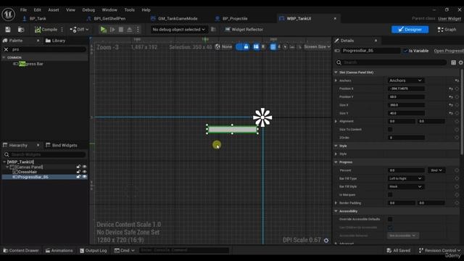
Task: Toggle the Is Variable checkbox
Action: 405,51
